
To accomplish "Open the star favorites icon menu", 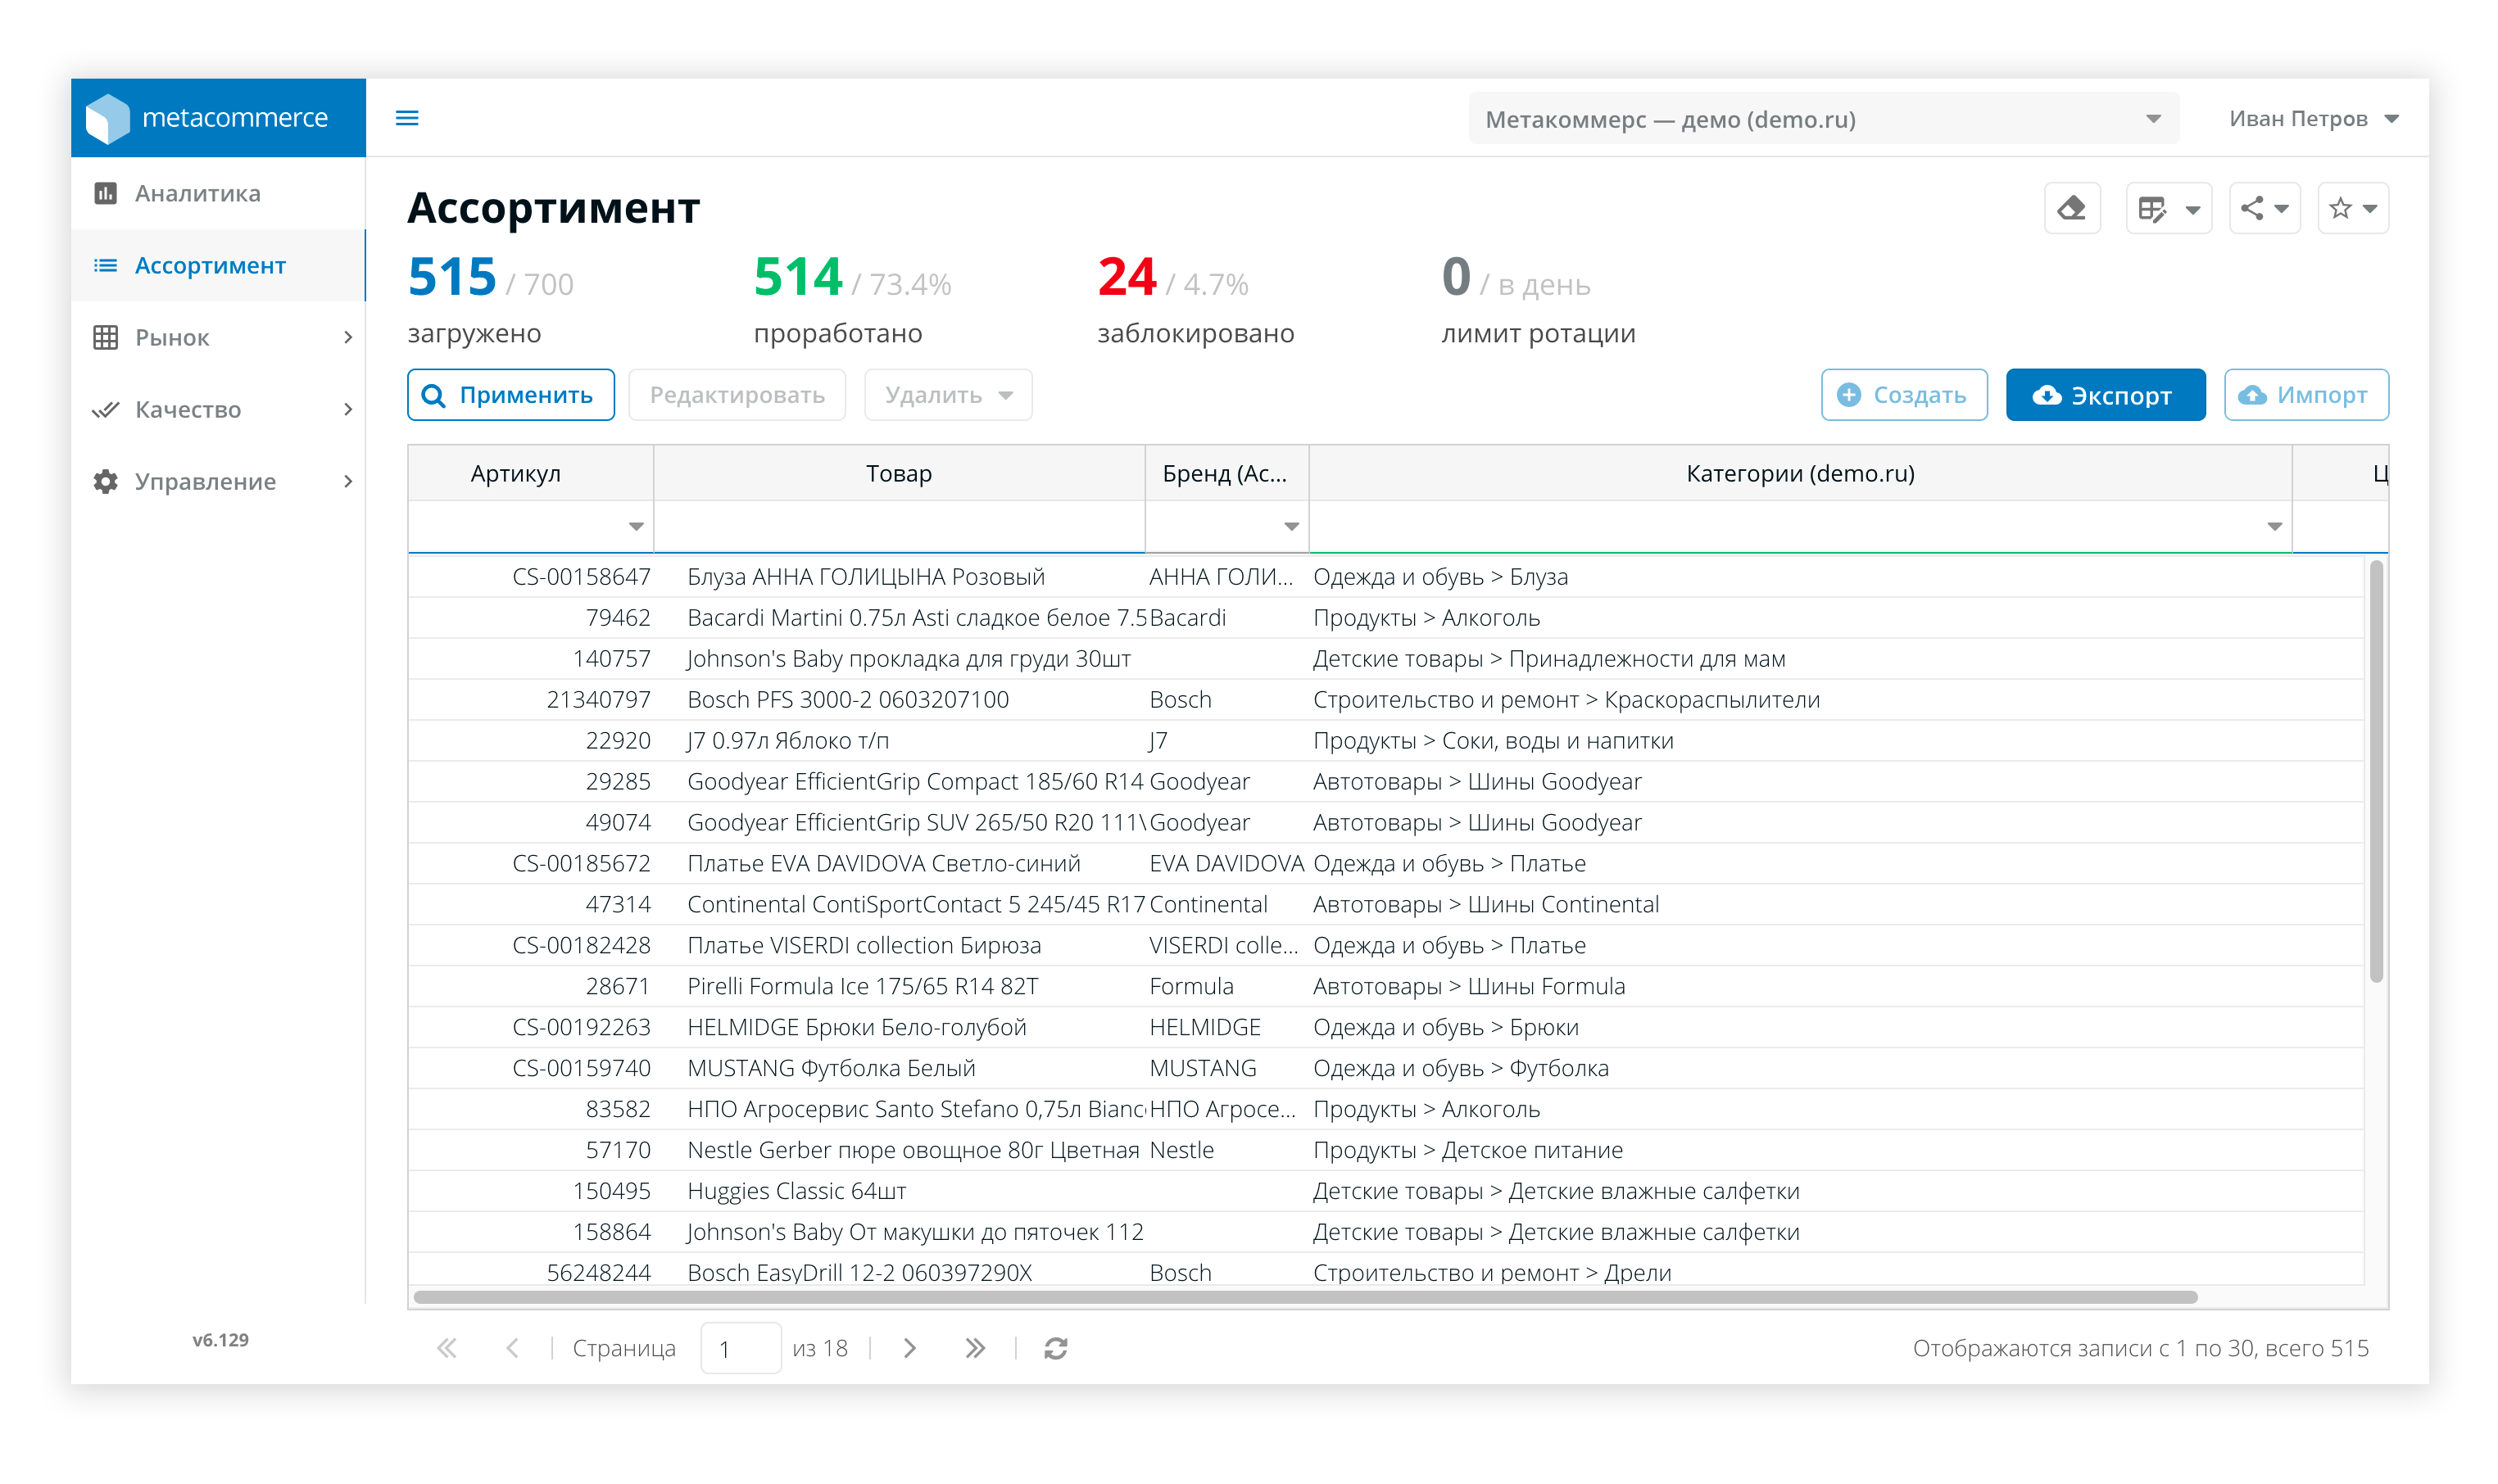I will (x=2352, y=208).
